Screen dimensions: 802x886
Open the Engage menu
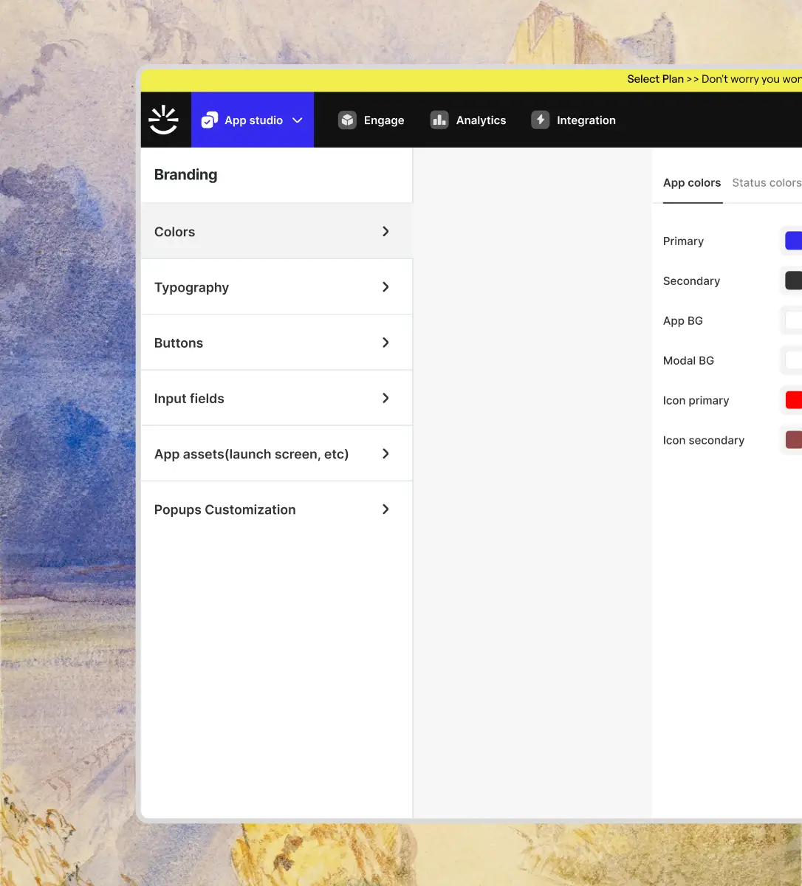[371, 120]
